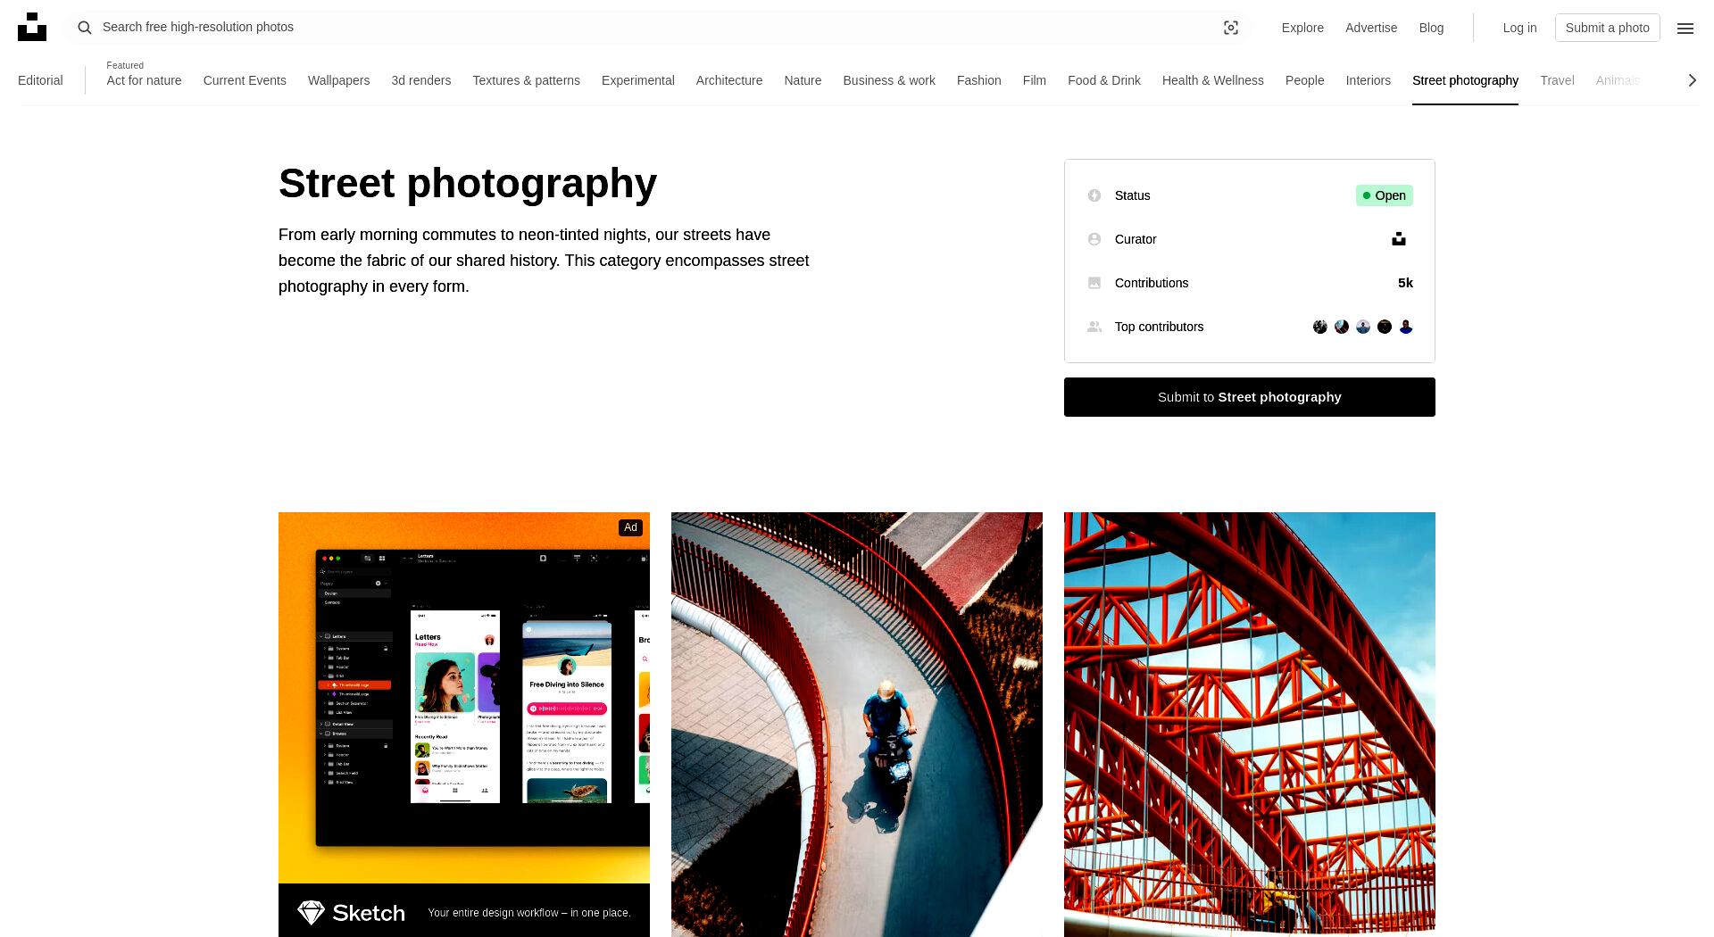The height and width of the screenshot is (937, 1714).
Task: Select the Film category
Action: (1034, 80)
